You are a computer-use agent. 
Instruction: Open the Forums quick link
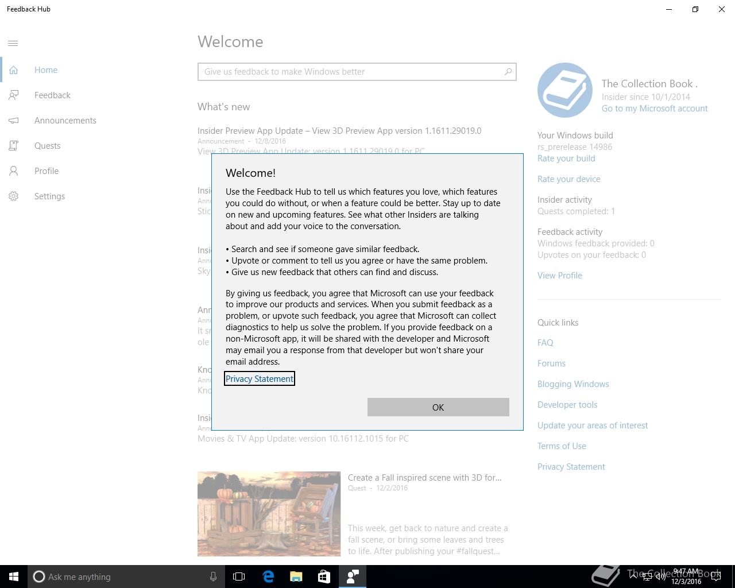coord(551,363)
